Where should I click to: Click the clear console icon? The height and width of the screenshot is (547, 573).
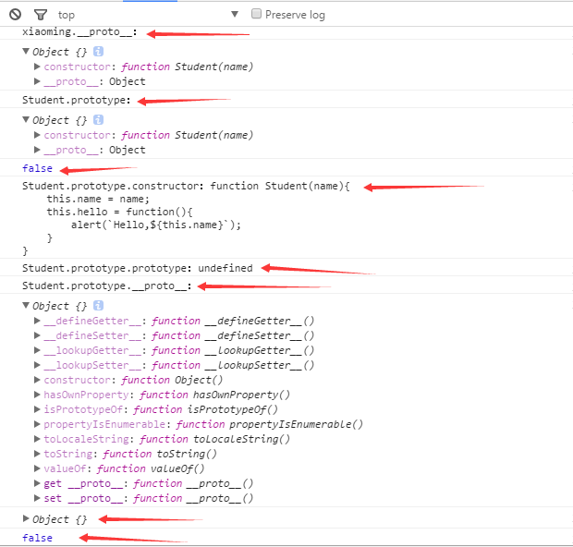point(16,15)
